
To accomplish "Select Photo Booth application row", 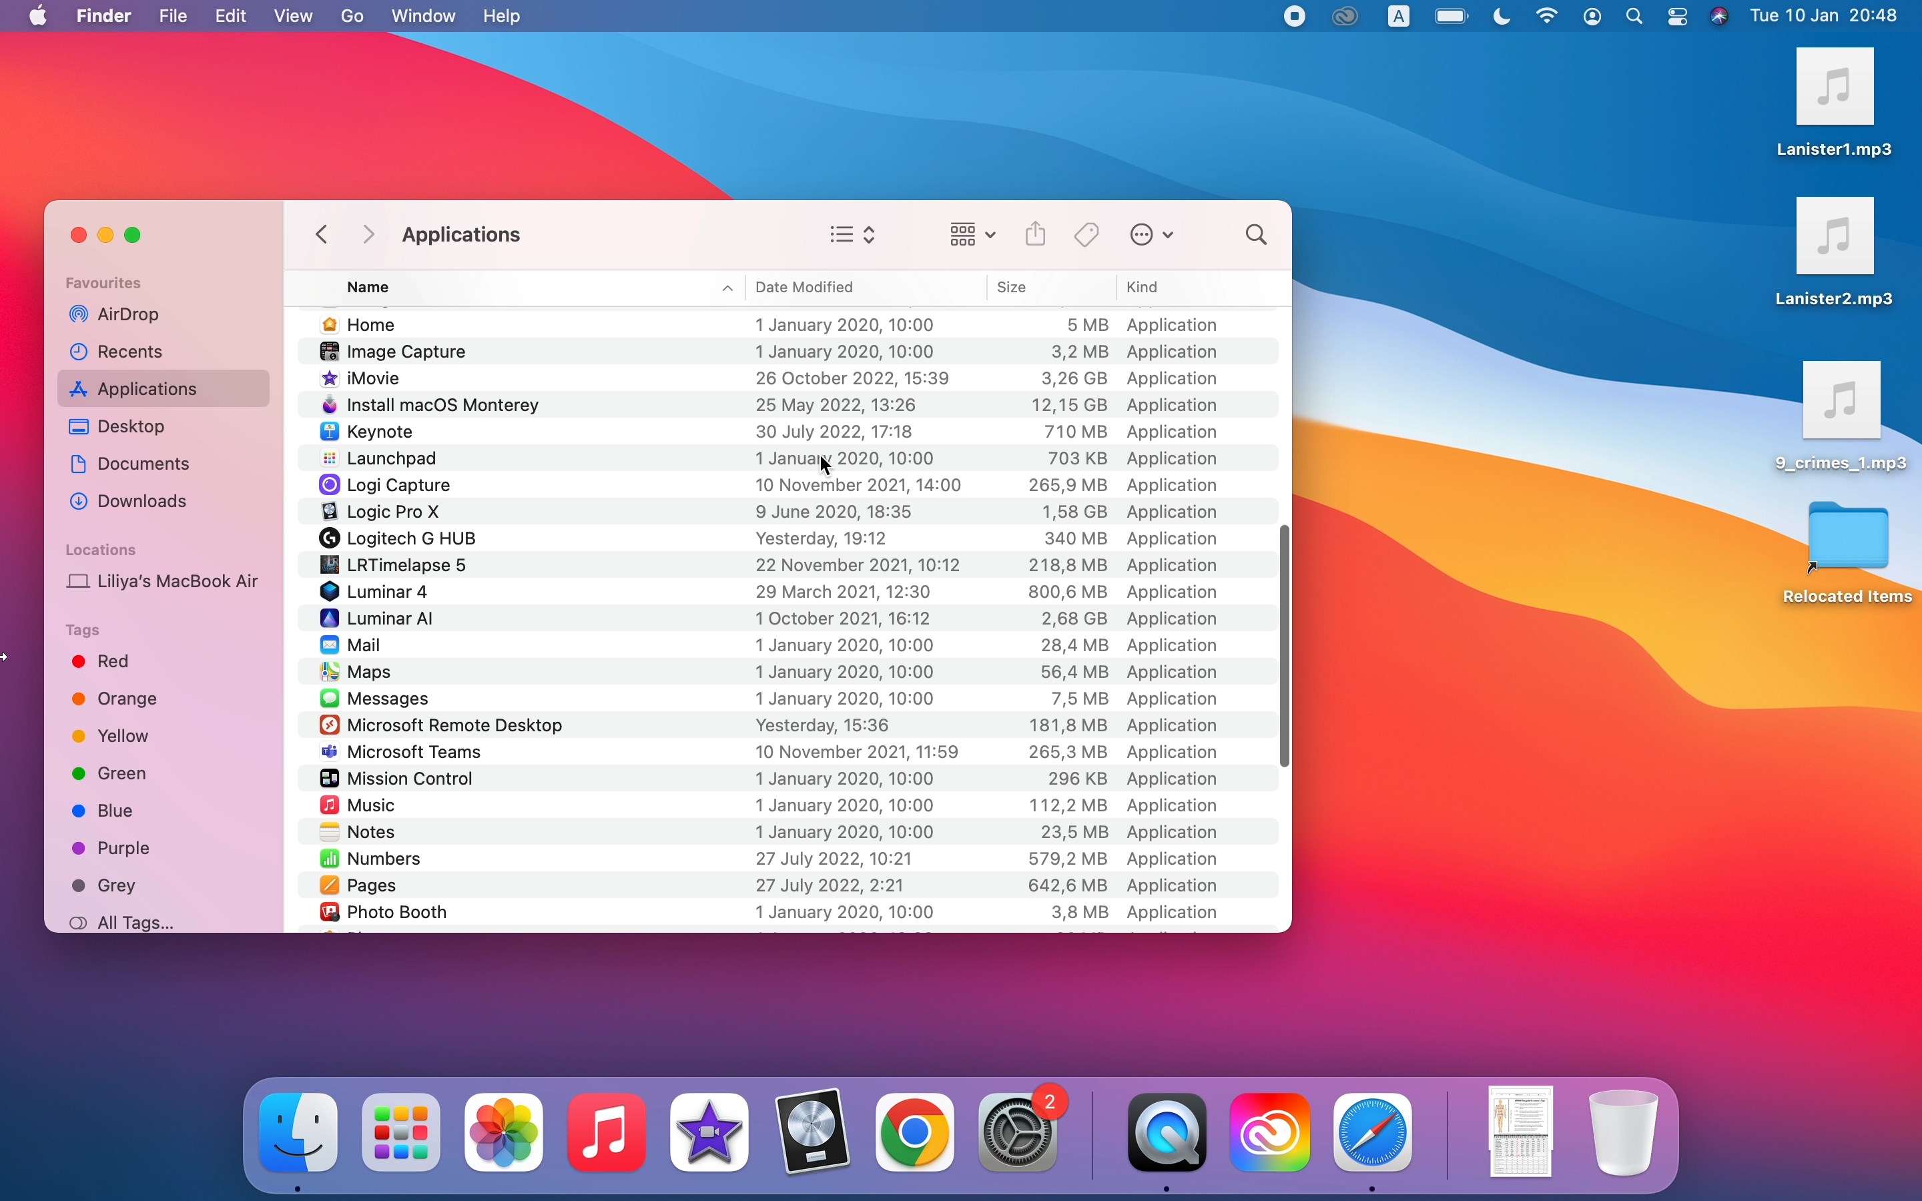I will point(788,913).
